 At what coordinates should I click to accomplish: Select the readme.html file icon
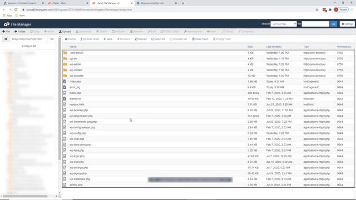click(x=65, y=104)
